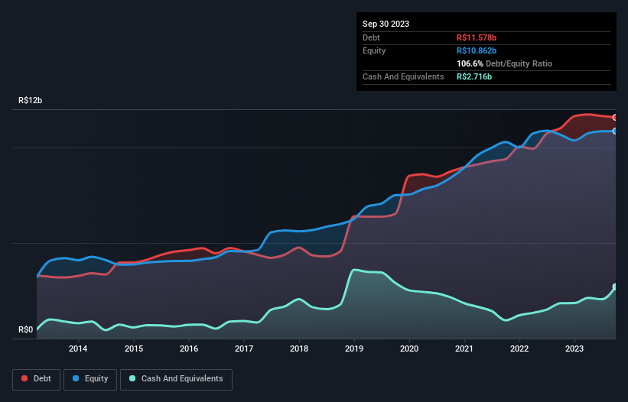This screenshot has width=628, height=402.
Task: Click the blue Equity legend dot
Action: coord(76,378)
